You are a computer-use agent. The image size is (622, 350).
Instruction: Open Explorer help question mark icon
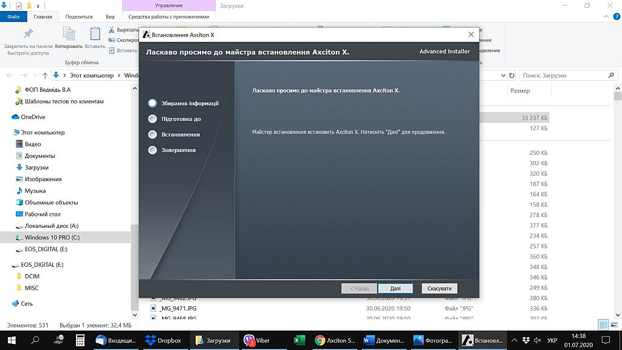click(617, 16)
